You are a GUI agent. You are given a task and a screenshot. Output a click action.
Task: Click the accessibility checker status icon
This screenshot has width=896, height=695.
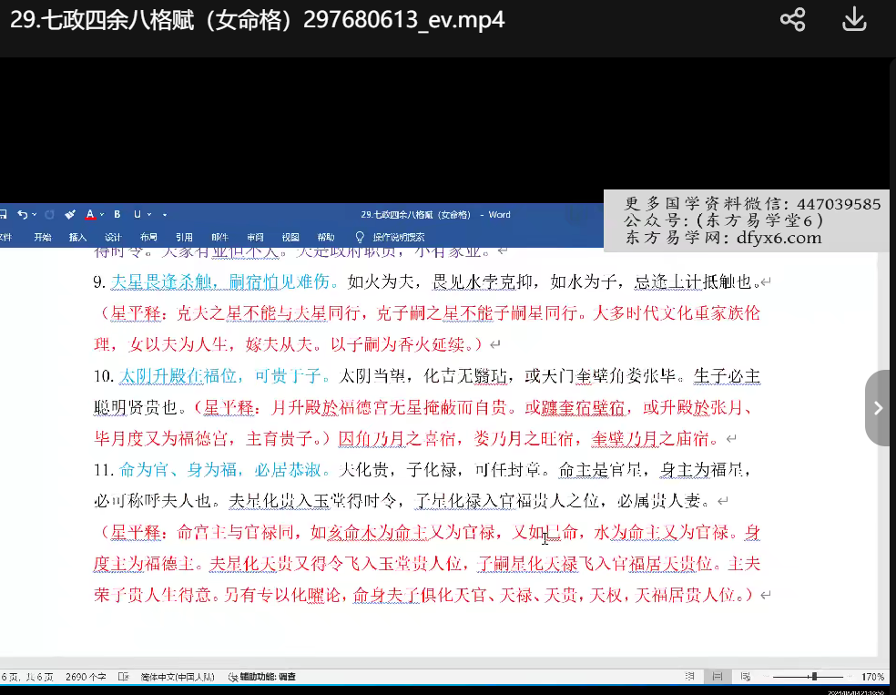233,677
